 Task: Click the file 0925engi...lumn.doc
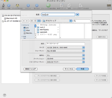(x=47, y=25)
